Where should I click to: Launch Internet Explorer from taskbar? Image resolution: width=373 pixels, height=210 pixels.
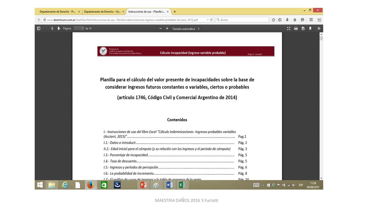click(x=65, y=185)
